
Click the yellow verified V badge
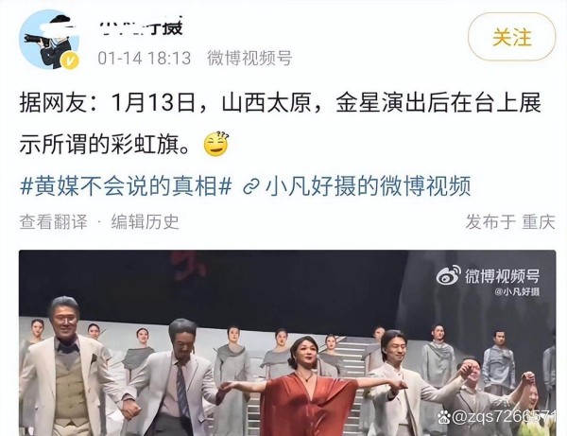(70, 61)
